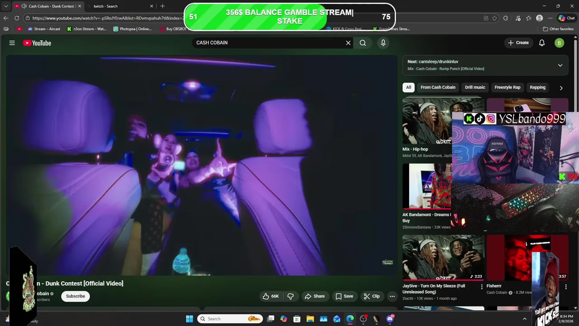The image size is (579, 326).
Task: Share the Dunk Contest video
Action: 314,296
